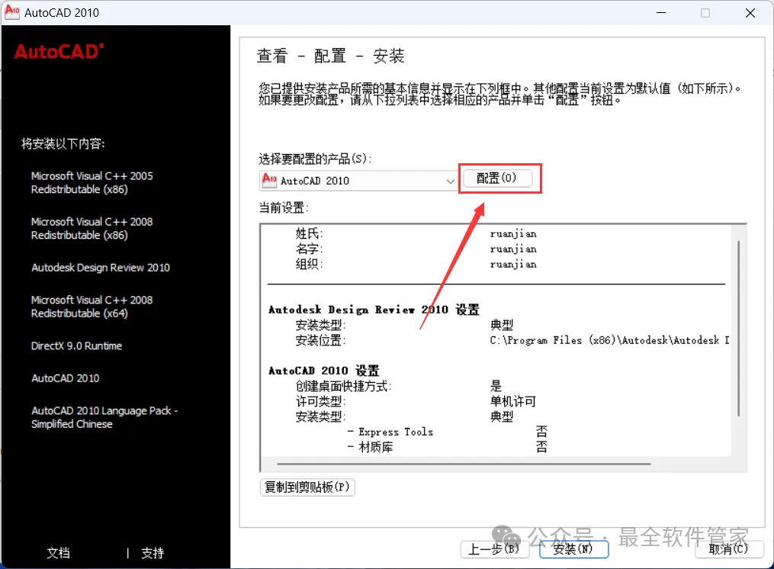Image resolution: width=774 pixels, height=569 pixels.
Task: Click the 配置(O) configure button
Action: tap(497, 178)
